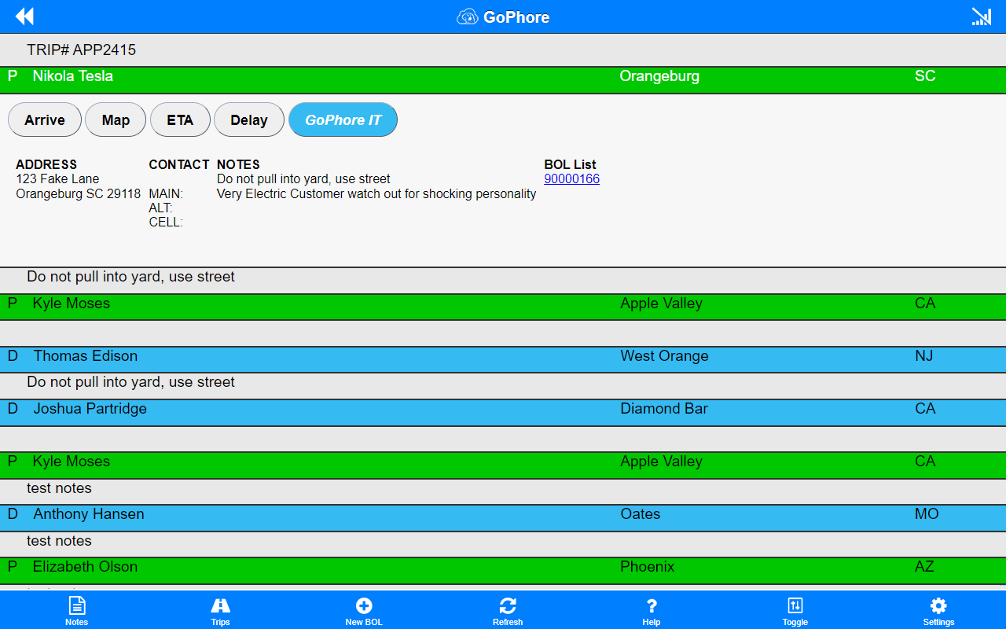The width and height of the screenshot is (1006, 629).
Task: Click the West Orange city cell
Action: pyautogui.click(x=664, y=356)
